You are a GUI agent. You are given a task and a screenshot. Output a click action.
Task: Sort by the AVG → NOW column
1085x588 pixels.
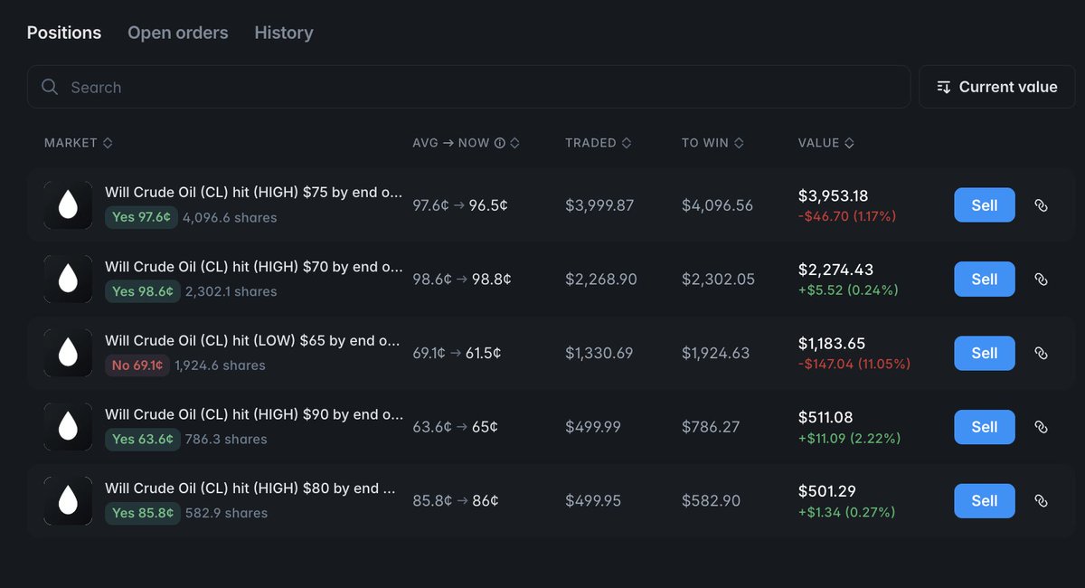pyautogui.click(x=467, y=143)
